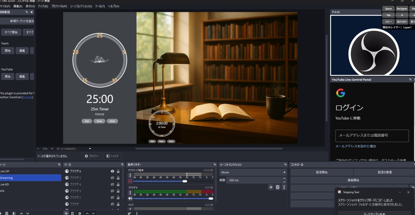The width and height of the screenshot is (415, 215).
Task: Click the Google logo in login panel
Action: click(x=340, y=93)
